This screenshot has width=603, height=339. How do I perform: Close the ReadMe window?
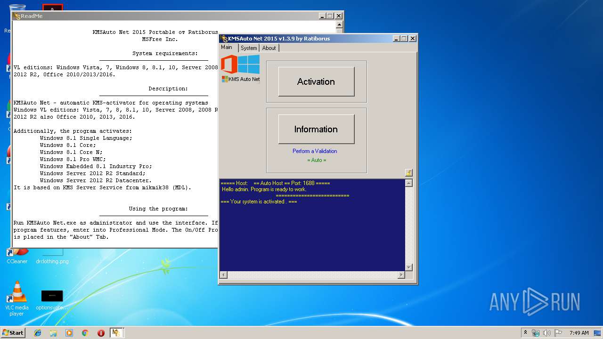click(338, 16)
